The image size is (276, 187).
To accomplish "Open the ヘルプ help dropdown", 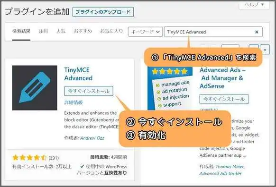I will [254, 5].
